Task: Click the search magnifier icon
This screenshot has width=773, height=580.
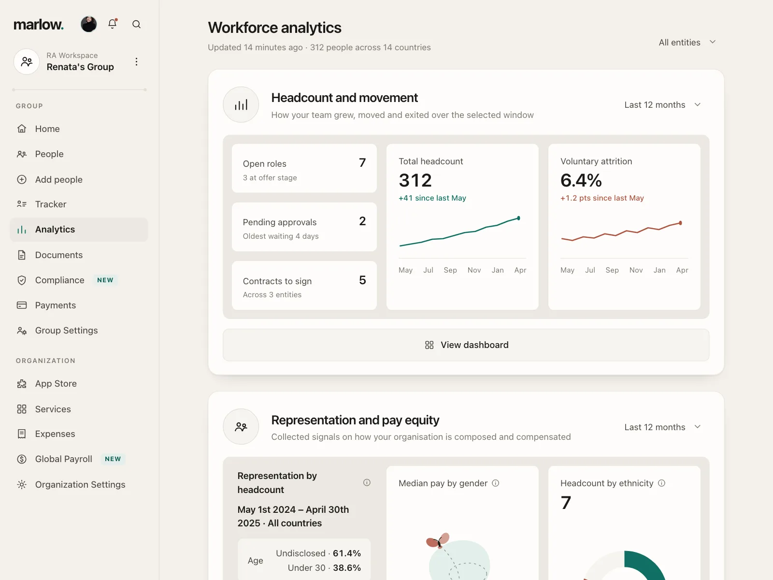Action: click(x=137, y=24)
